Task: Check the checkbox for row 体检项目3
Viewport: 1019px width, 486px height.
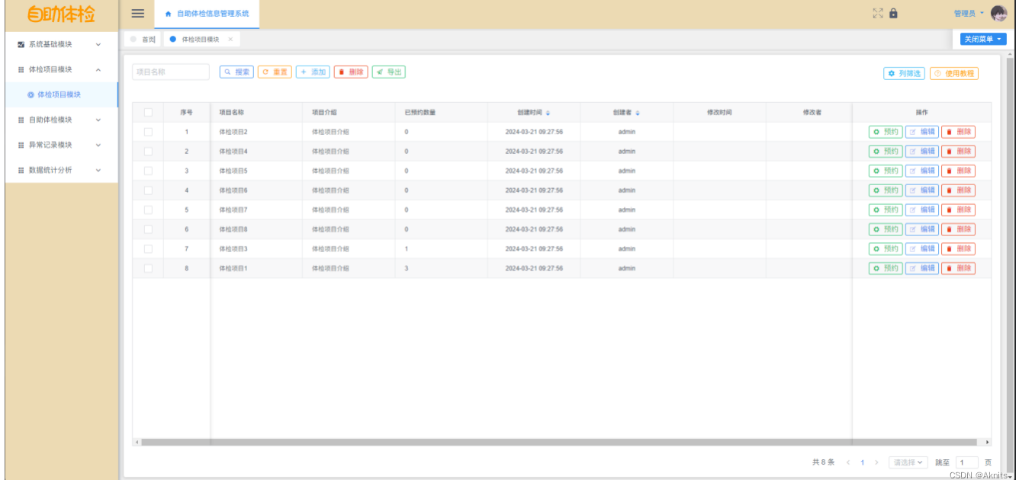Action: (148, 248)
